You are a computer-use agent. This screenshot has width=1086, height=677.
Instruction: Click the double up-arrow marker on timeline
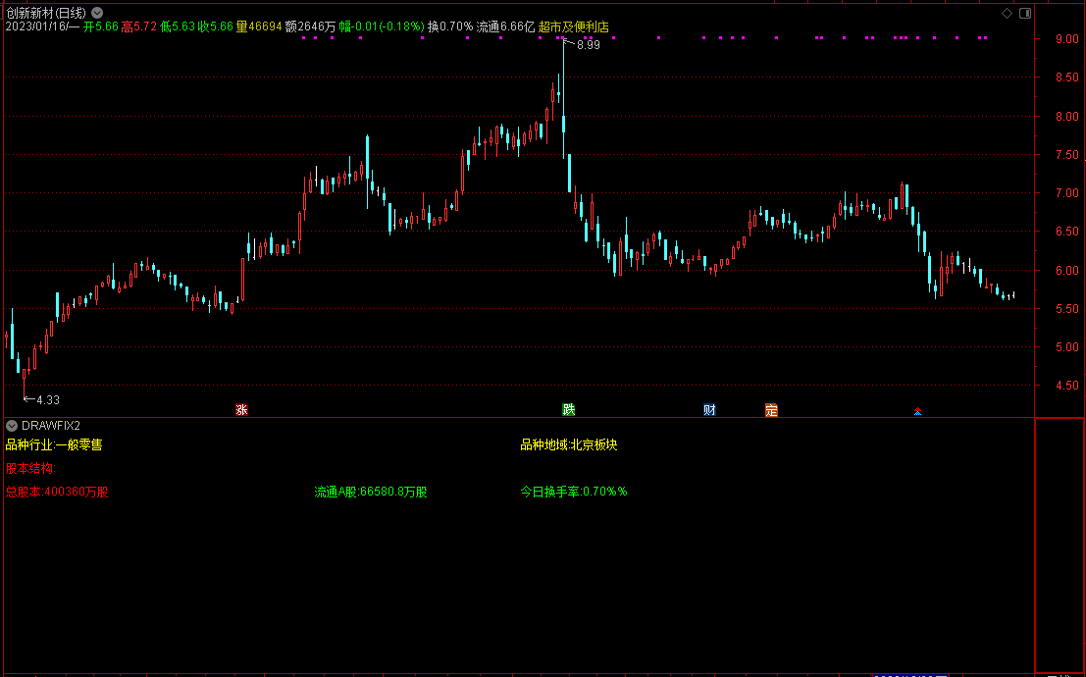coord(917,412)
